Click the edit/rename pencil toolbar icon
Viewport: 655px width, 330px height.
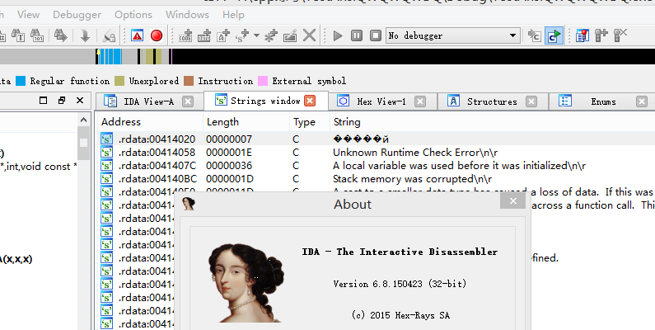[x=290, y=35]
